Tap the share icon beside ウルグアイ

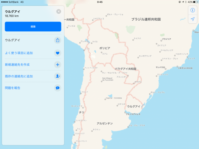tap(57, 40)
